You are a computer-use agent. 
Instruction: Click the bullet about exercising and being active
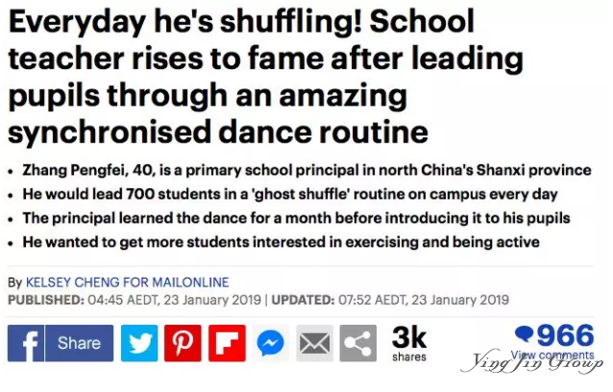[x=282, y=242]
